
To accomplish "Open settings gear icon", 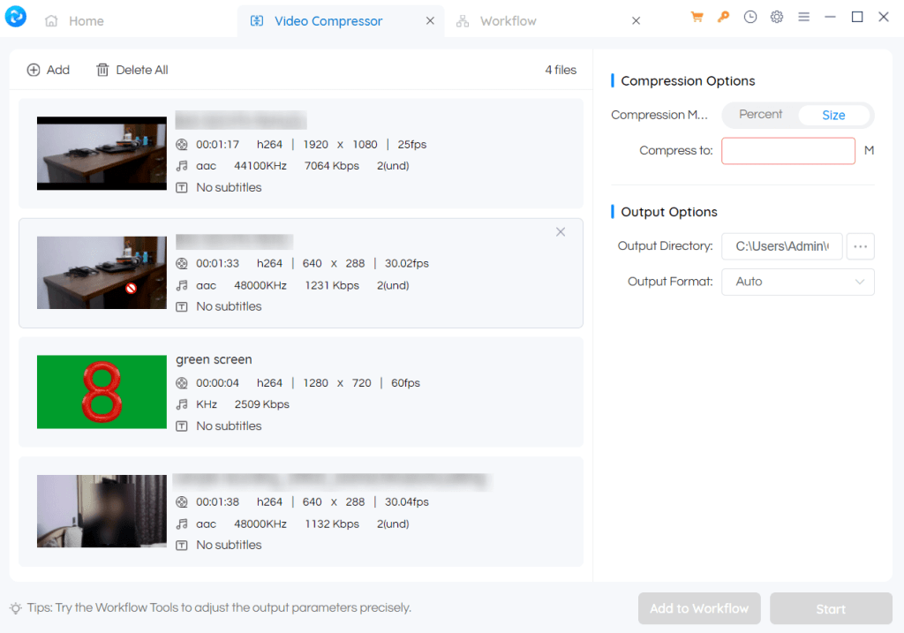I will pos(777,17).
